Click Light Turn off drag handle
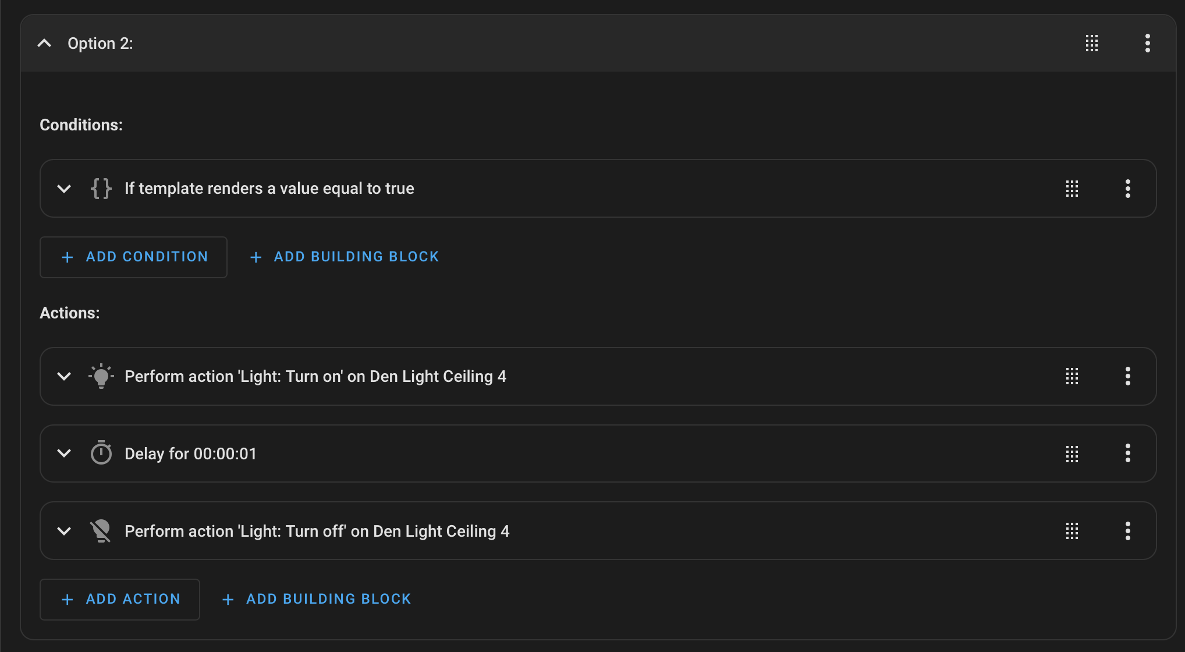1185x652 pixels. (1072, 531)
